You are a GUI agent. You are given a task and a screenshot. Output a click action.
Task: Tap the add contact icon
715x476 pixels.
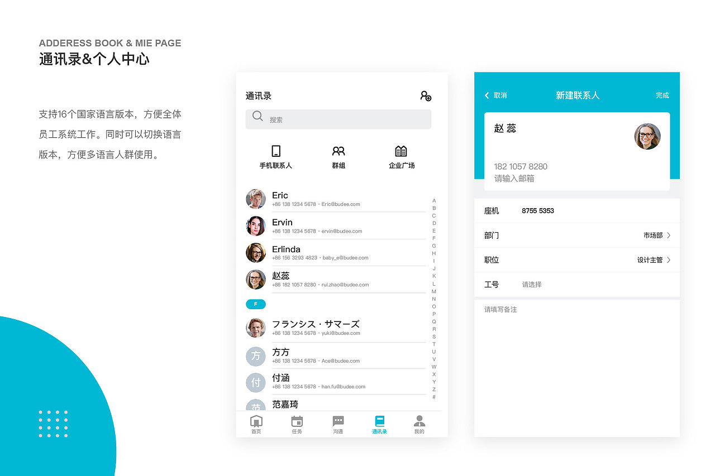click(426, 96)
